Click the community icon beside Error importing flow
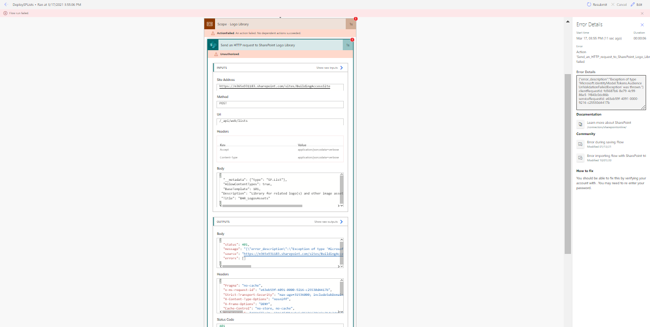The width and height of the screenshot is (650, 327). click(x=580, y=158)
